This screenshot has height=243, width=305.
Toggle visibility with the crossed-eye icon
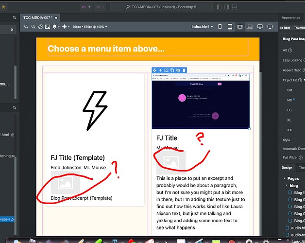pos(178,70)
